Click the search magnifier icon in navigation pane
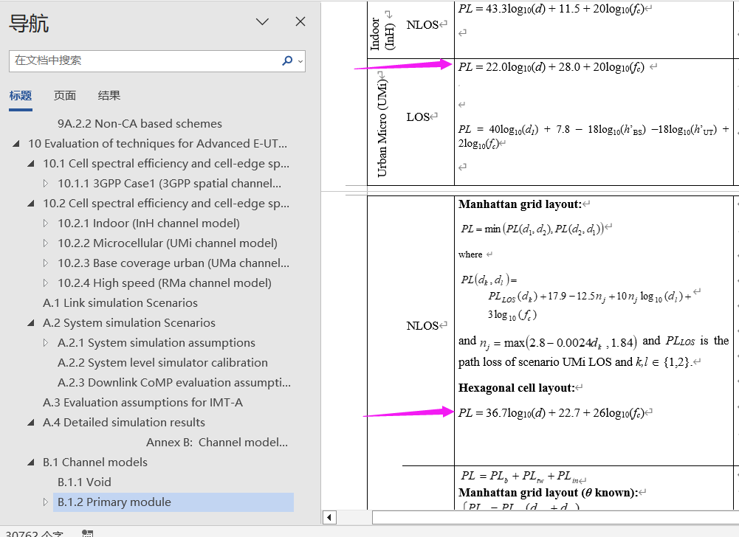Image resolution: width=739 pixels, height=537 pixels. click(286, 60)
